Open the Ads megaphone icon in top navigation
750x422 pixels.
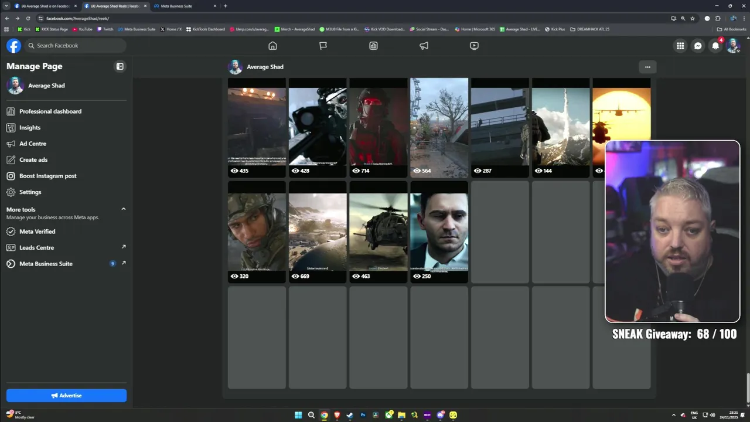point(424,46)
